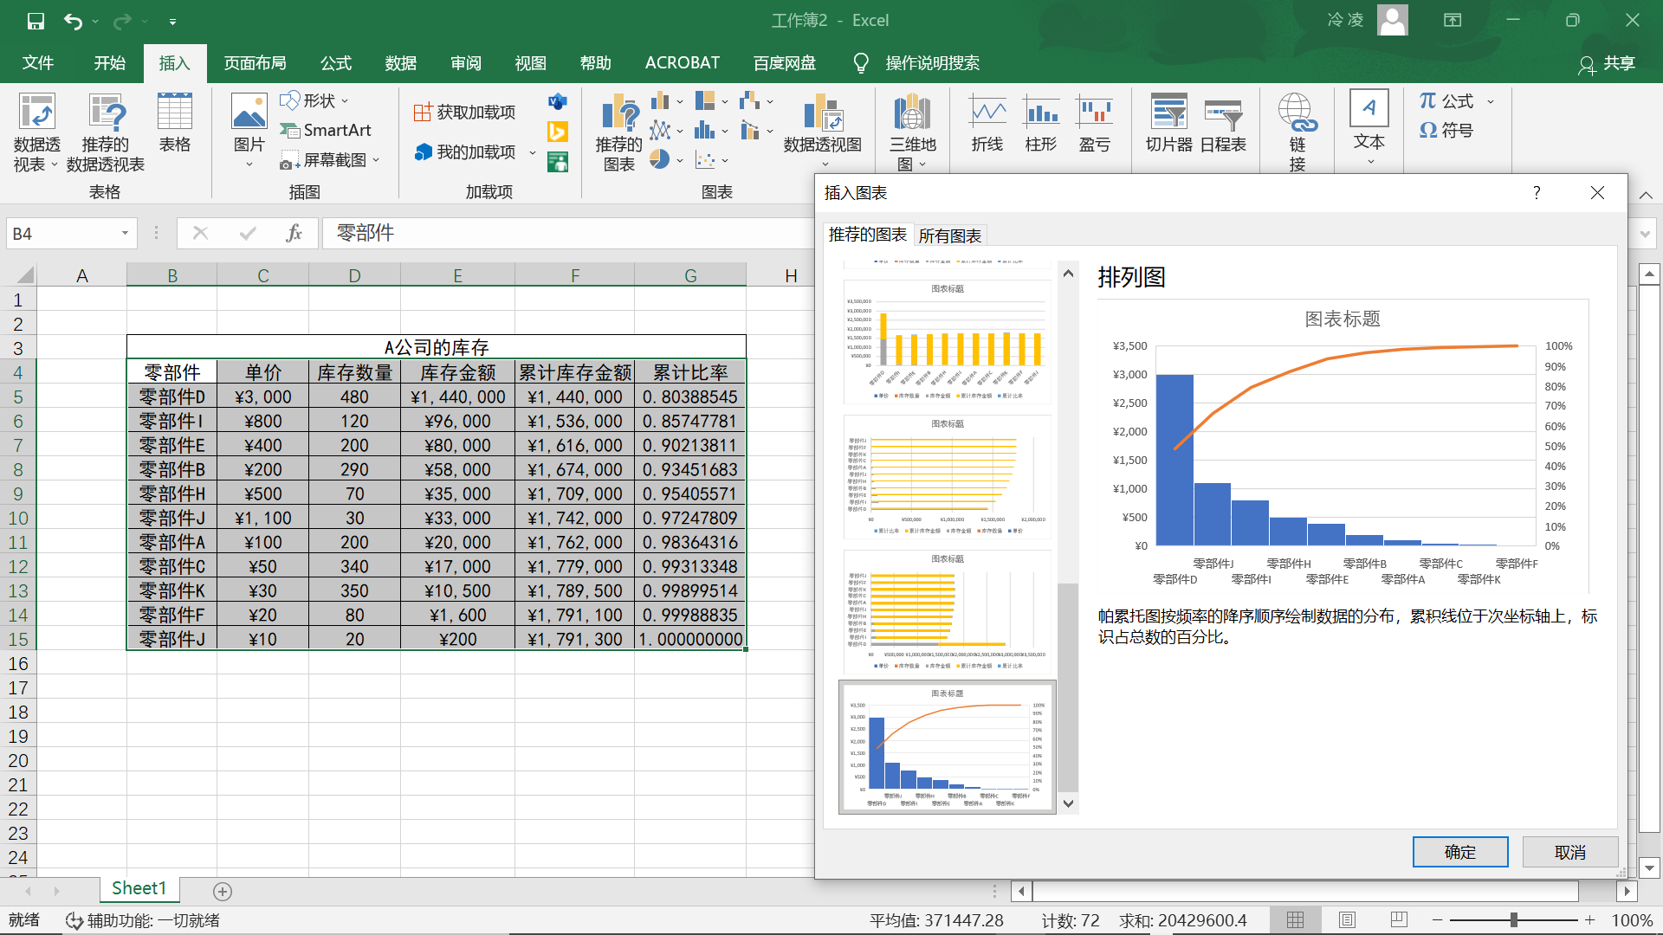Open the Timeline (日程表) filter tool
The width and height of the screenshot is (1663, 935).
(1223, 123)
